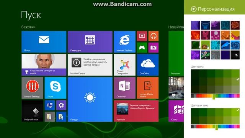This screenshot has height=138, width=245.
Task: Choose the maroon background with orange face
Action: [235, 25]
